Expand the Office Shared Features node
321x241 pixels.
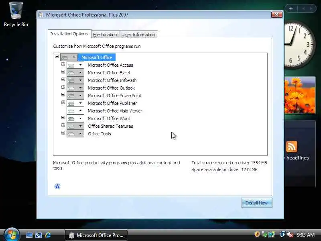pos(63,125)
